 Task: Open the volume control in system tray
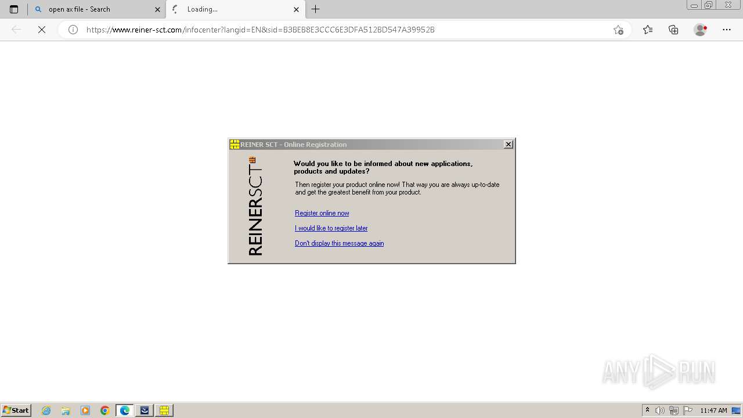point(660,410)
